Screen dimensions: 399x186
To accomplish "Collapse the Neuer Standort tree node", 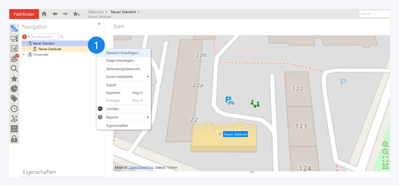I will 24,43.
